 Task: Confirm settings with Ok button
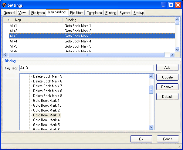(141, 139)
